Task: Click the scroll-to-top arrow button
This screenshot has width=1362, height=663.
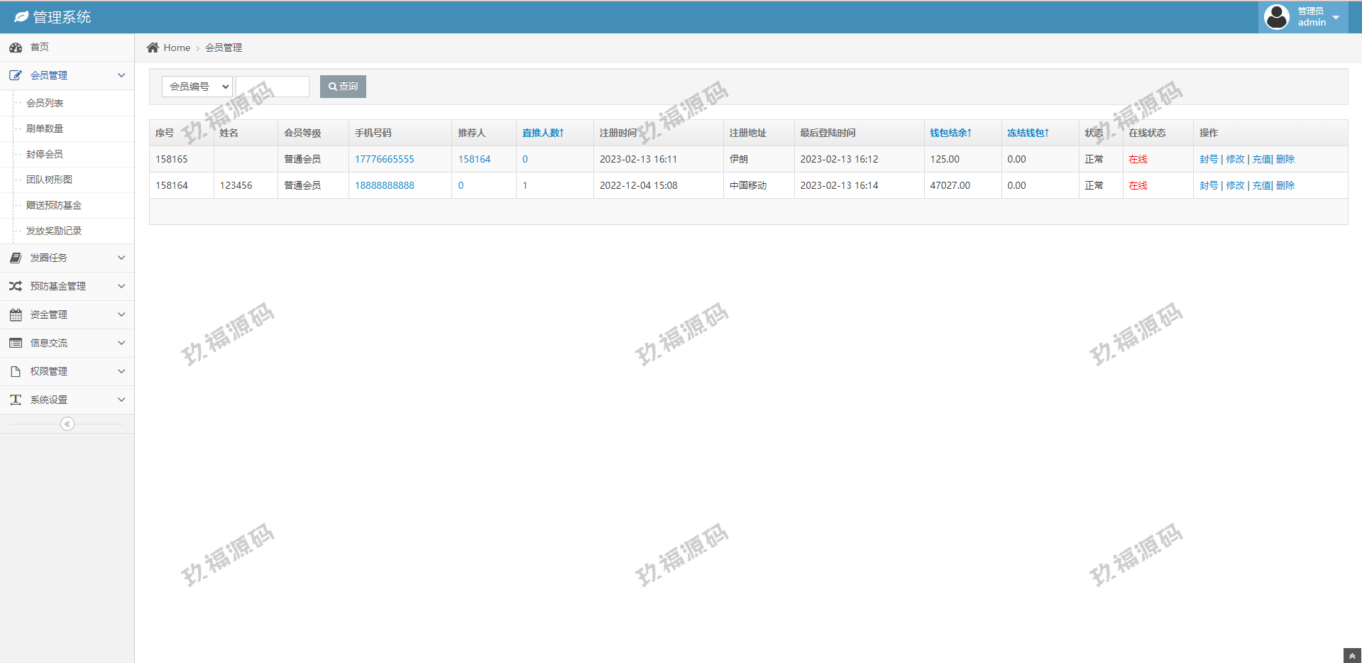Action: (1352, 655)
